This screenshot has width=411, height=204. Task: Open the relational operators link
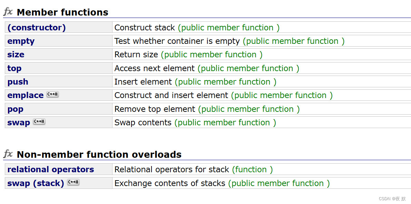(x=51, y=169)
